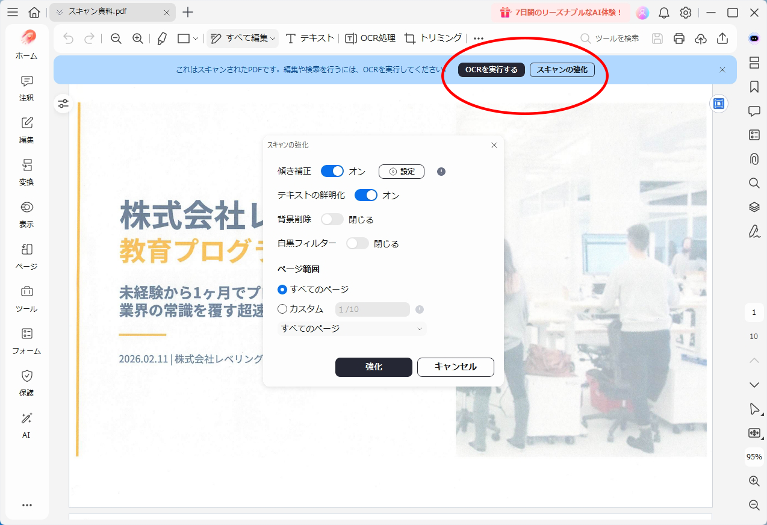Open the Attachments panel
The image size is (767, 525).
click(x=754, y=159)
